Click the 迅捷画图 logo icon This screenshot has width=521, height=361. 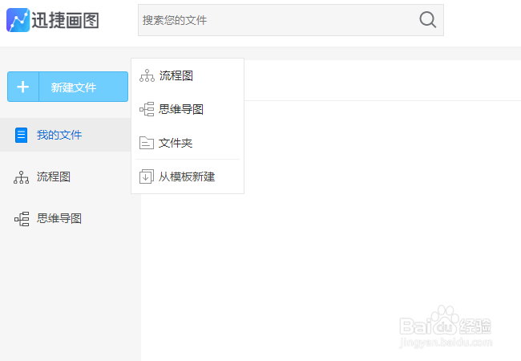[x=18, y=20]
